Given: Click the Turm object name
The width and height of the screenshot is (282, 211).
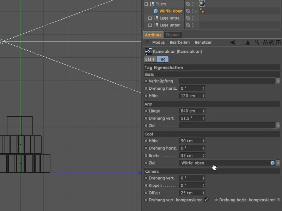Looking at the screenshot, I should click(x=161, y=4).
